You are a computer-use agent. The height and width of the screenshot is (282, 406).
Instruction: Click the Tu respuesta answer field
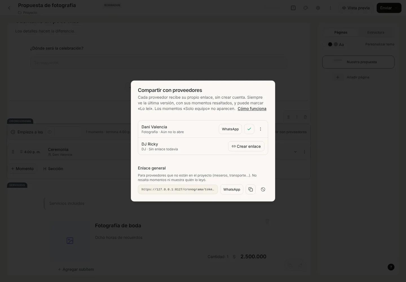pos(159,63)
